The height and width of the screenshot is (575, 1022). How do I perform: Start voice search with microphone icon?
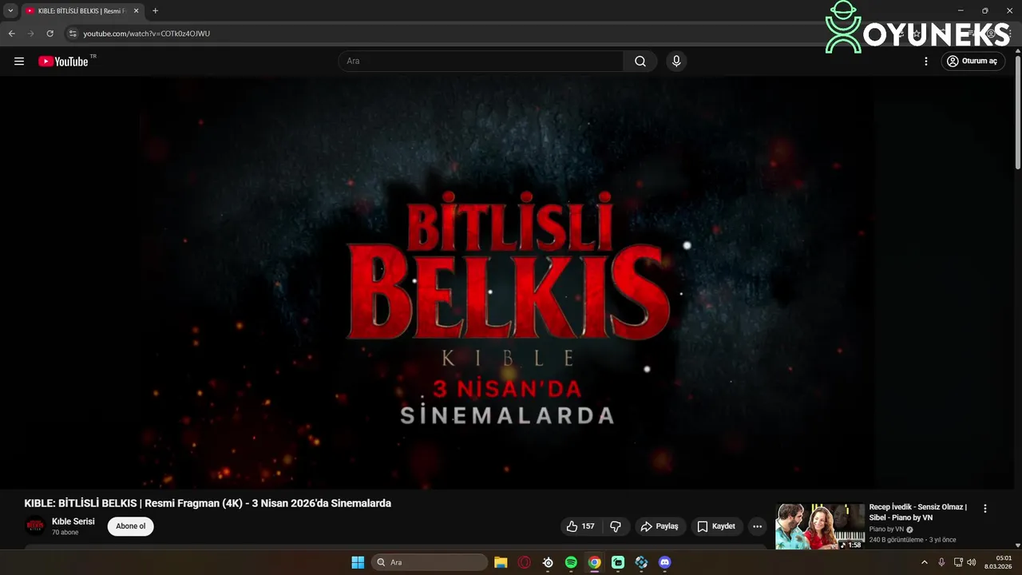(676, 61)
